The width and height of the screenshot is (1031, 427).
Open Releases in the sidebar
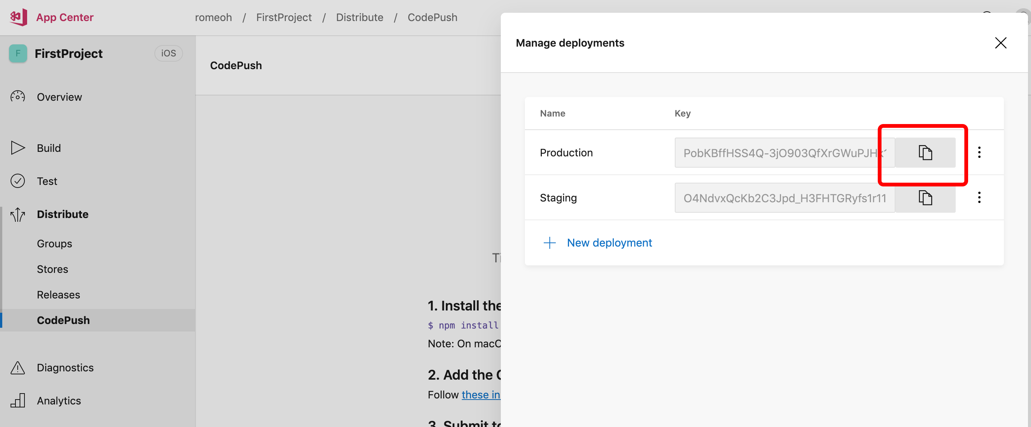tap(58, 295)
